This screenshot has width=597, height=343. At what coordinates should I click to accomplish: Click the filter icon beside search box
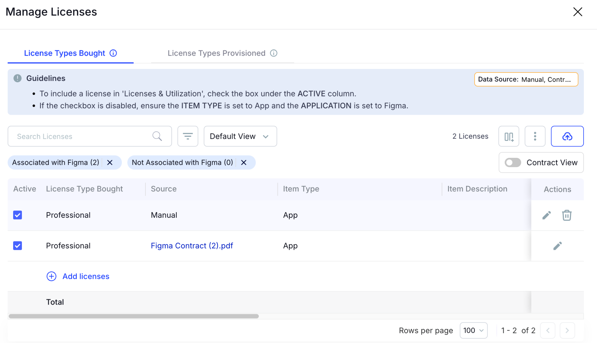click(188, 136)
